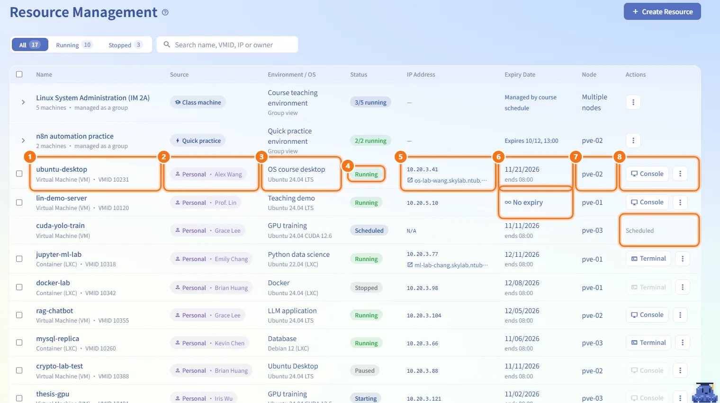720x403 pixels.
Task: Click the pixel mascot assistant icon
Action: (704, 392)
